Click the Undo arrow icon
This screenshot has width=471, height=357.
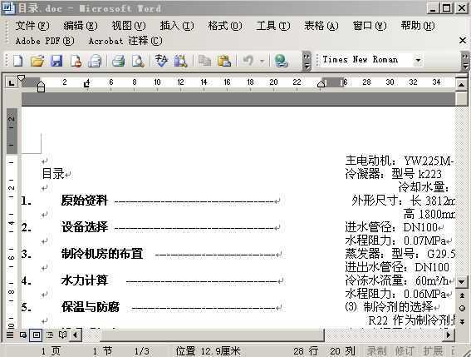click(248, 61)
